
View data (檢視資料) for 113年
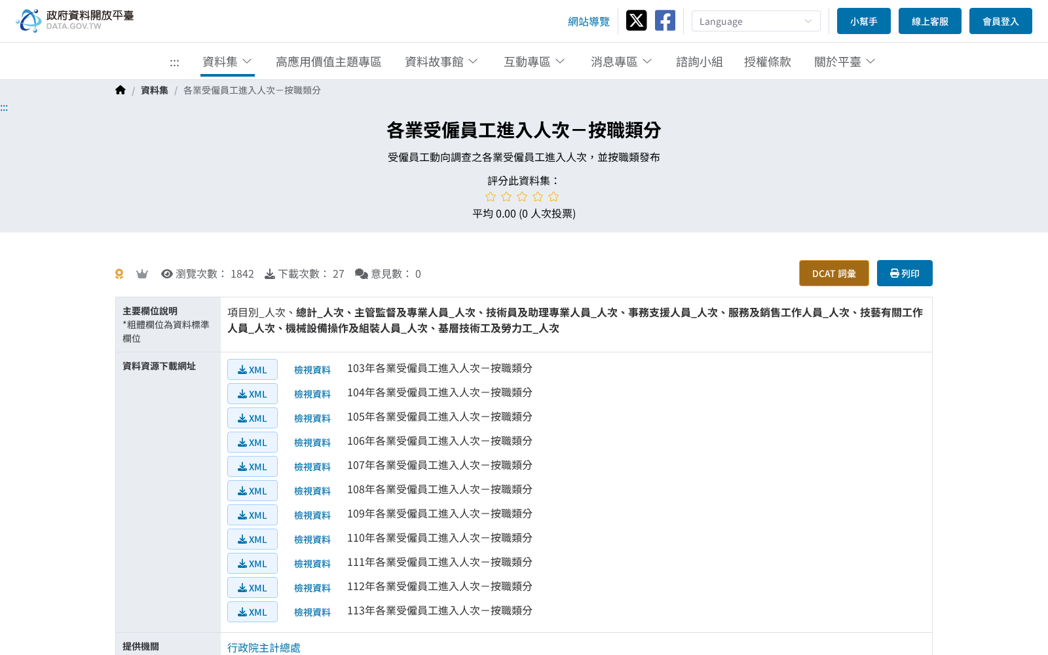tap(312, 612)
